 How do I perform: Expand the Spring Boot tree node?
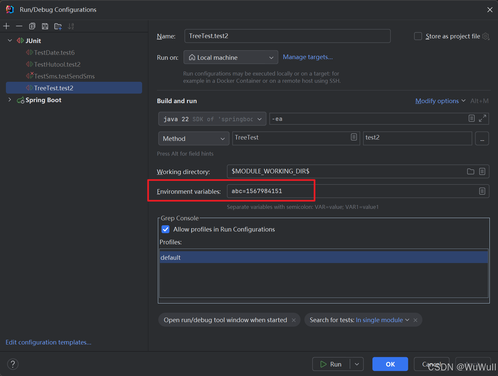point(10,100)
